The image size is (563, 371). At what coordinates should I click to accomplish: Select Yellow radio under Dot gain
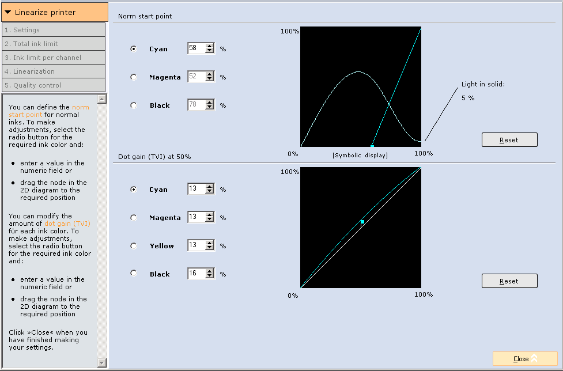pyautogui.click(x=134, y=246)
